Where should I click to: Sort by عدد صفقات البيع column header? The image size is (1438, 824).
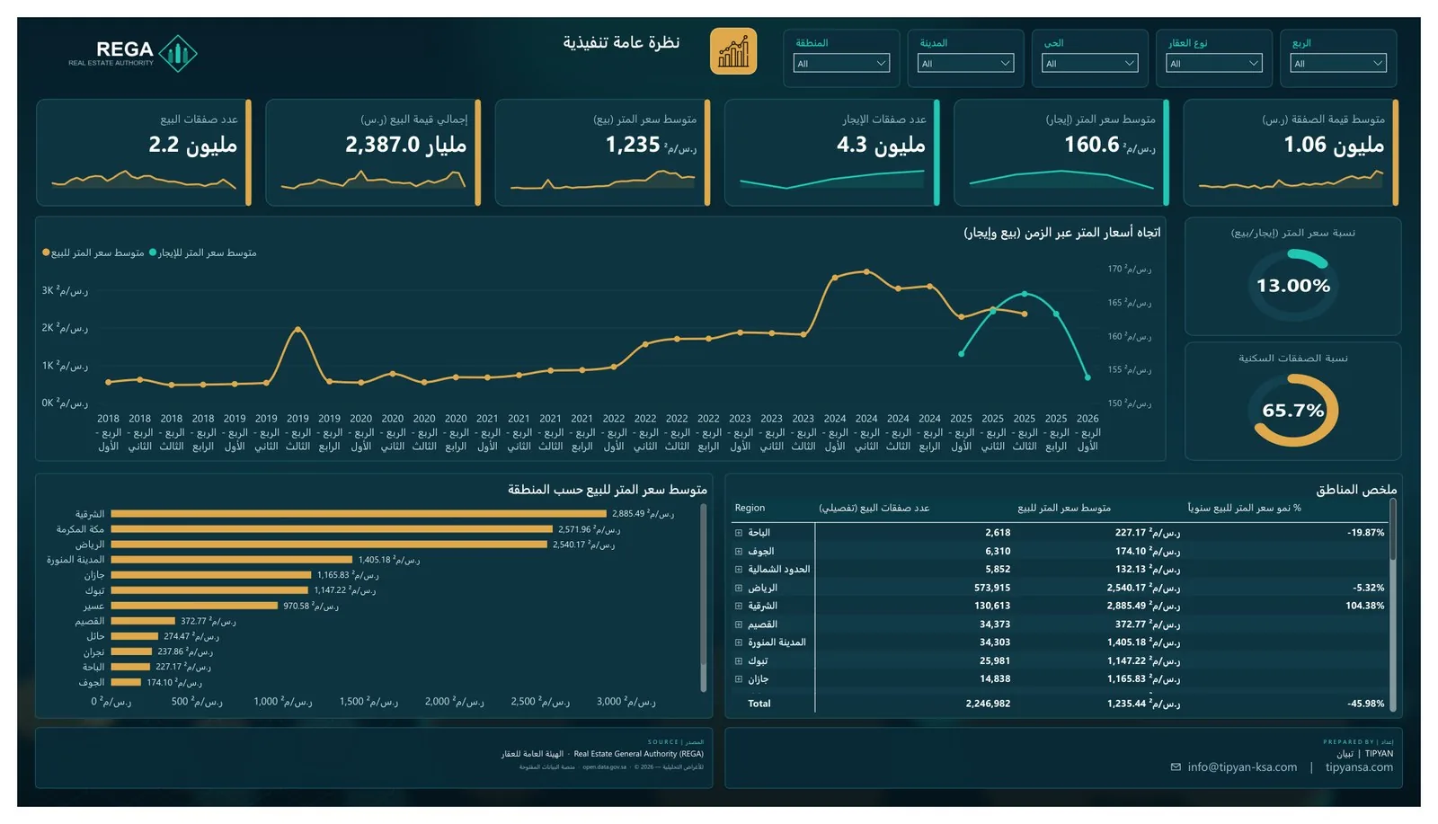tap(874, 508)
